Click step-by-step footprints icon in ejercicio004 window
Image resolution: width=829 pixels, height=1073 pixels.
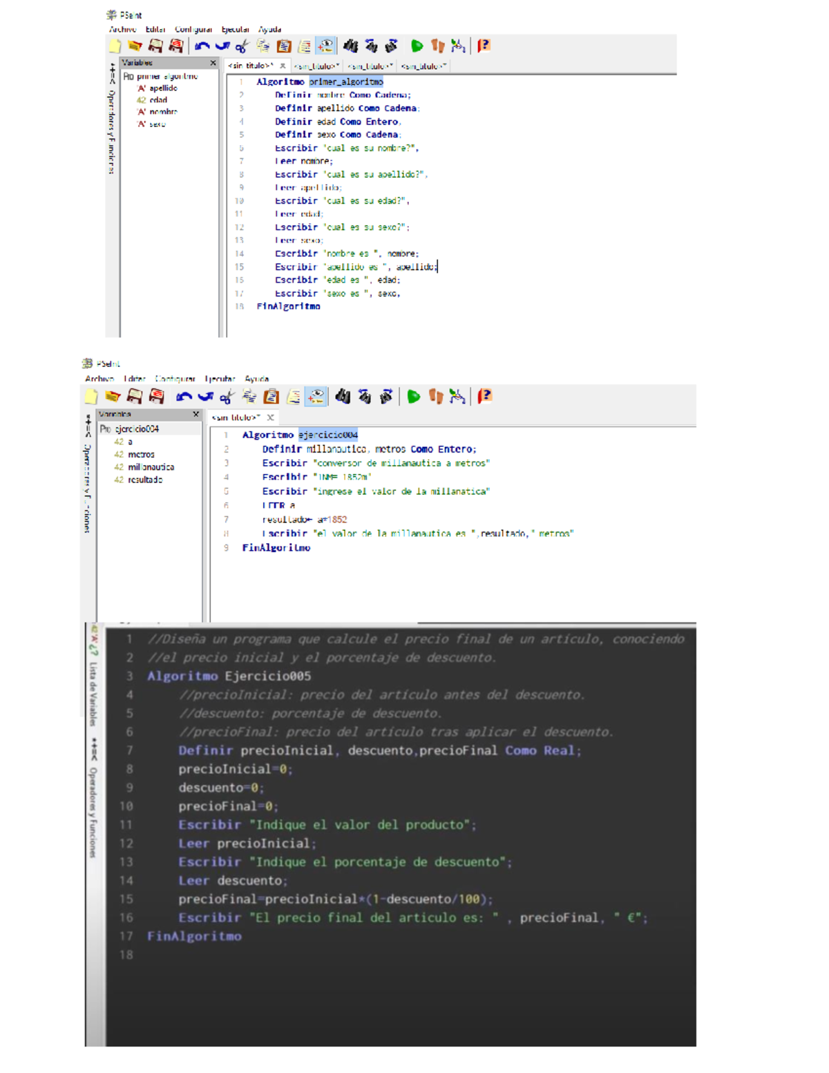tap(435, 397)
